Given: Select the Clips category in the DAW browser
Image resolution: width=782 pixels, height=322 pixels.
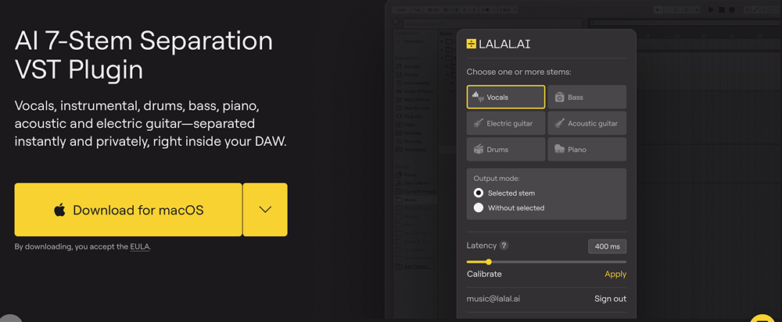Looking at the screenshot, I should coord(405,125).
